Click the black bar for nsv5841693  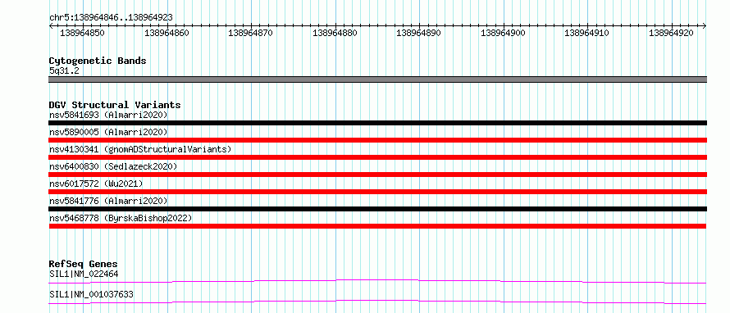coord(377,123)
